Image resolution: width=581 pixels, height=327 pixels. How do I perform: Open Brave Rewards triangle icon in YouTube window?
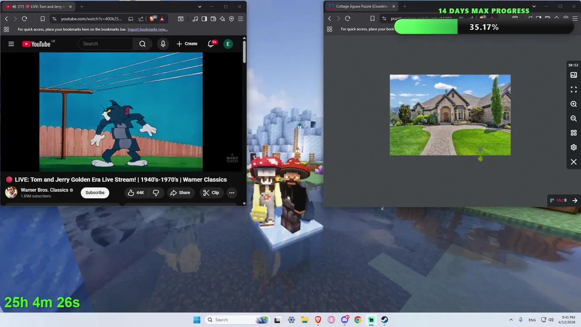tap(162, 19)
